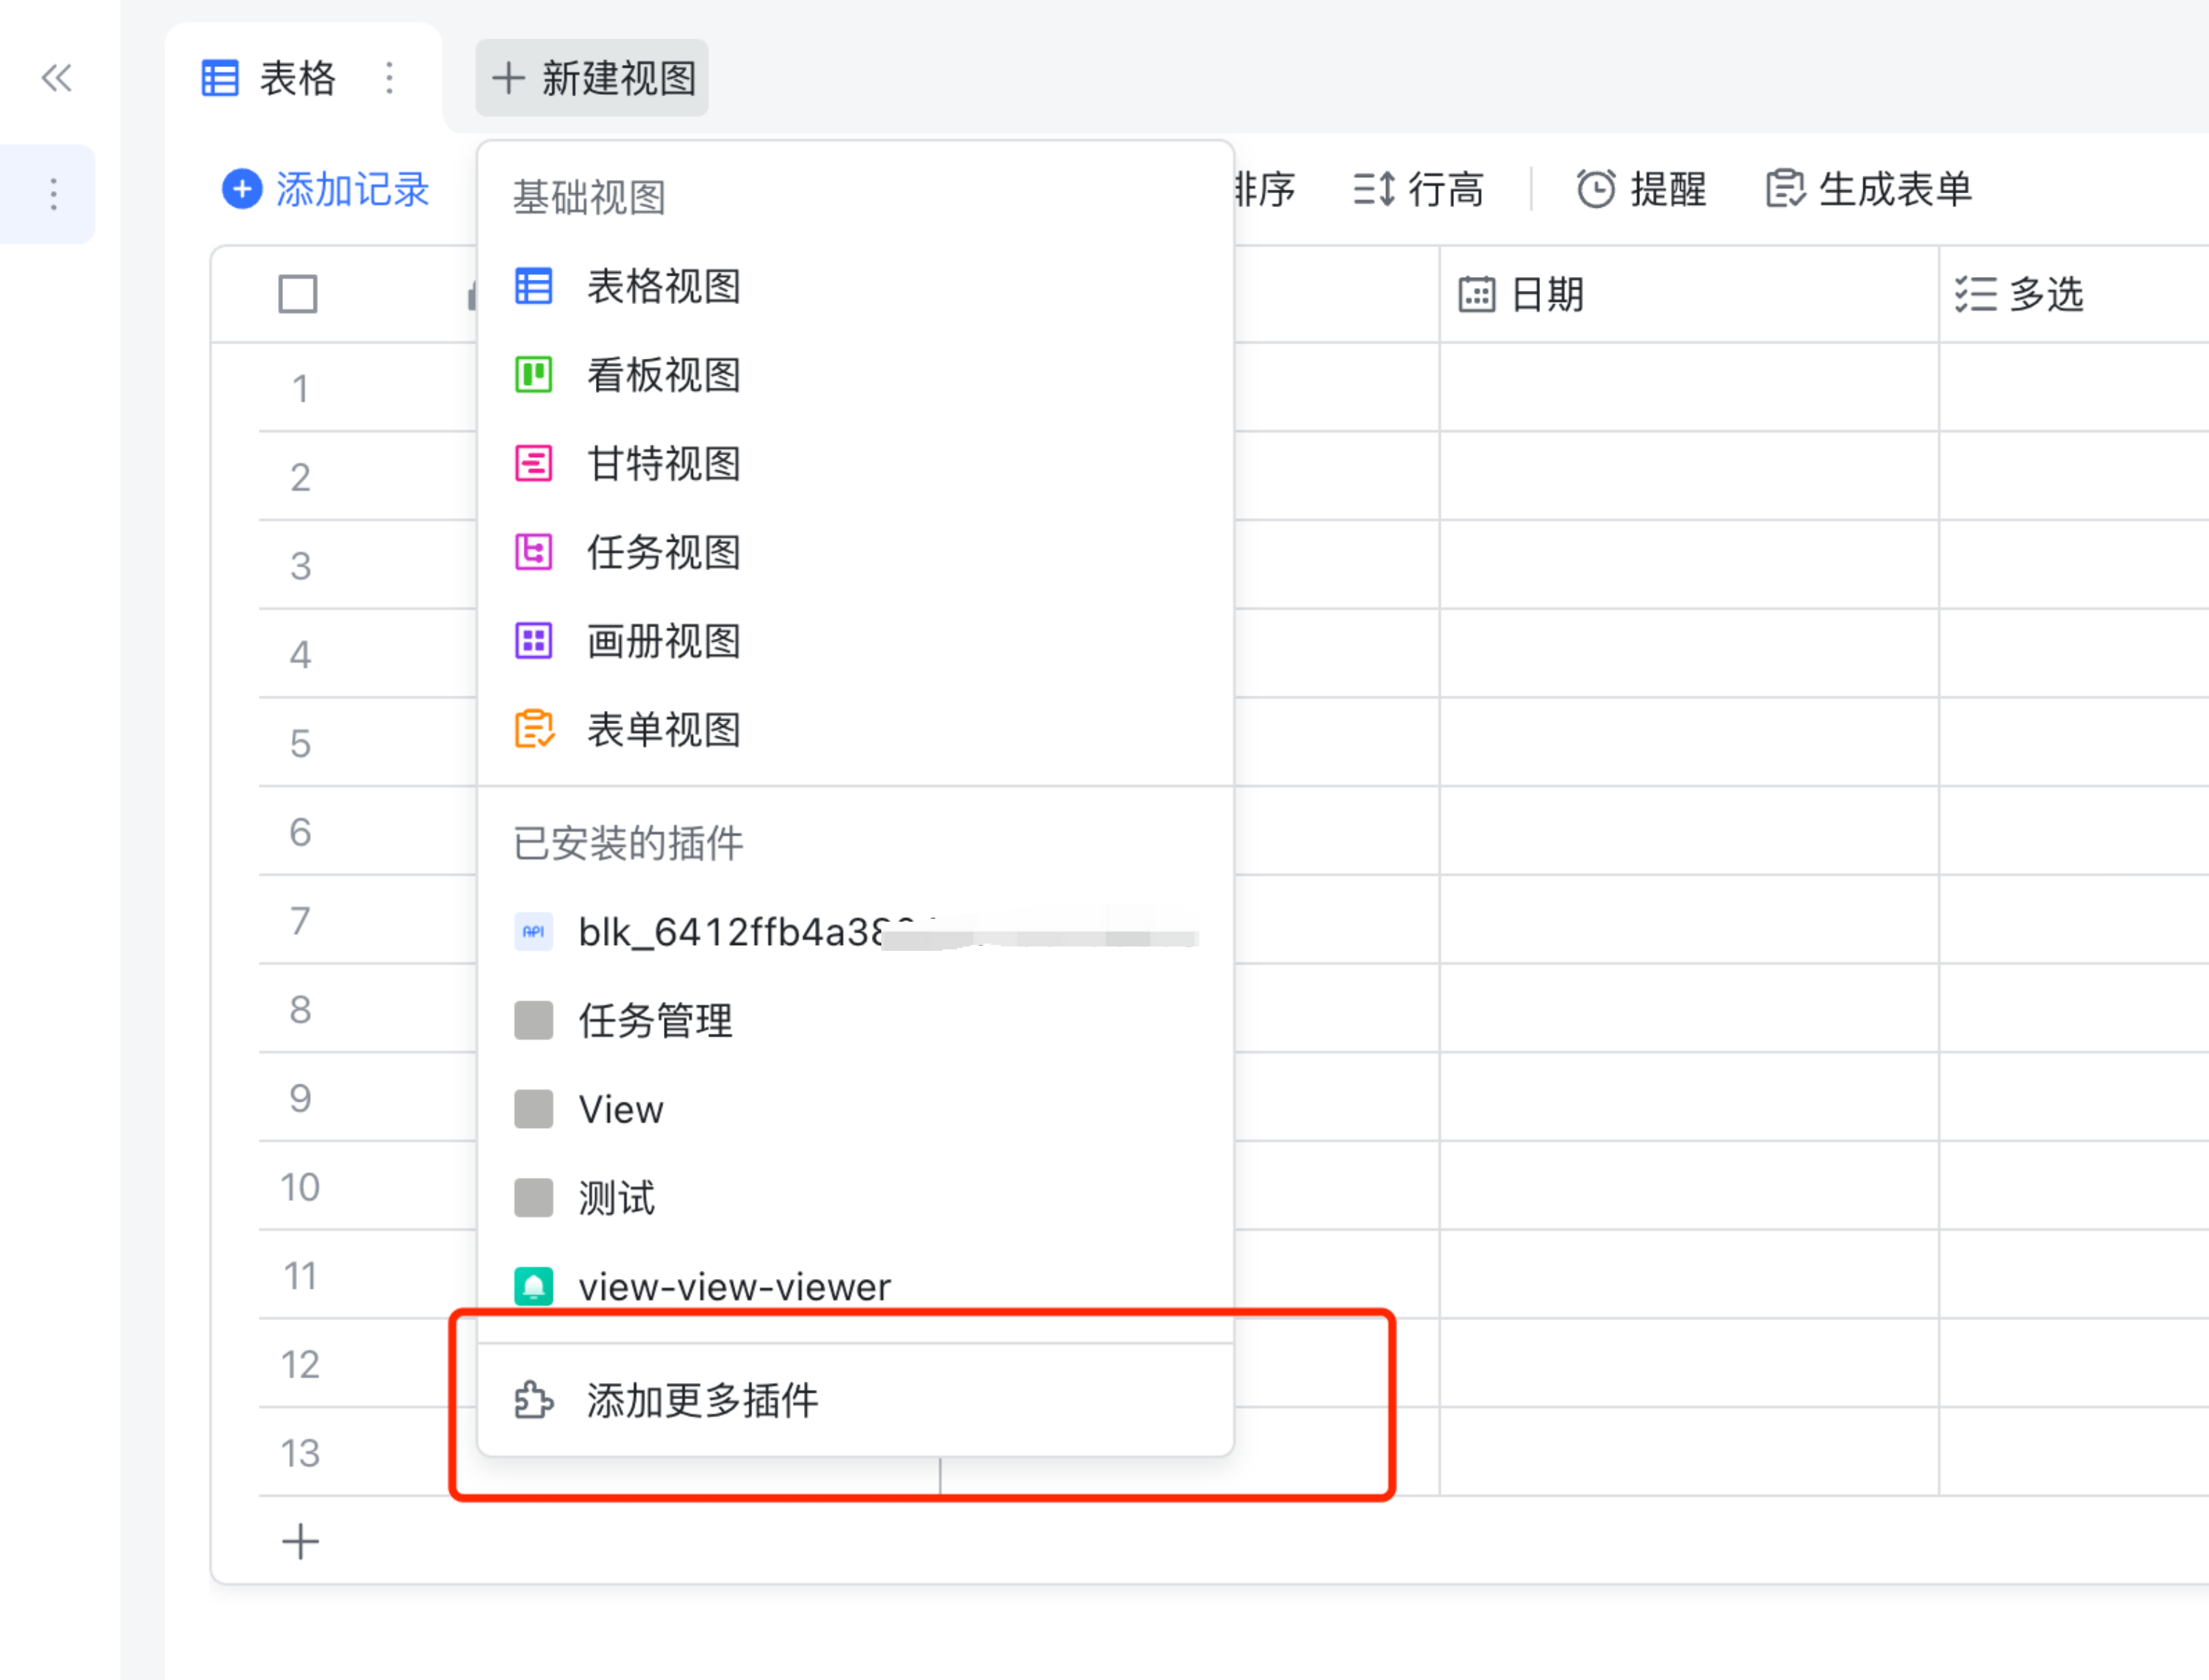Image resolution: width=2209 pixels, height=1680 pixels.
Task: Select the view-view-viewer plugin entry
Action: (735, 1287)
